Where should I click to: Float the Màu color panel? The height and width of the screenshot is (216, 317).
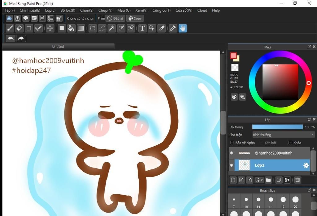pos(309,47)
